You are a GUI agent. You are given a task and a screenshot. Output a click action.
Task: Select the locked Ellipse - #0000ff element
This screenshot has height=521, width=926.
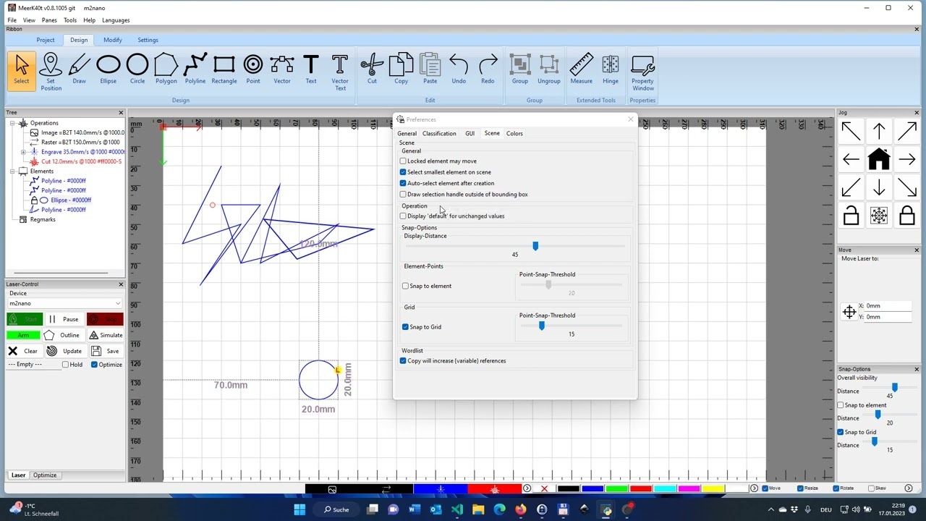point(70,200)
